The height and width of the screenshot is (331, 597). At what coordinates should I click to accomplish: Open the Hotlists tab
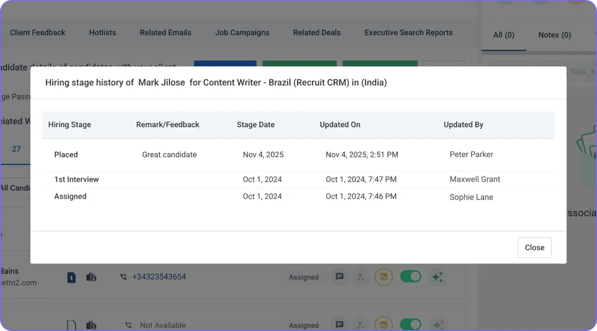click(x=102, y=33)
